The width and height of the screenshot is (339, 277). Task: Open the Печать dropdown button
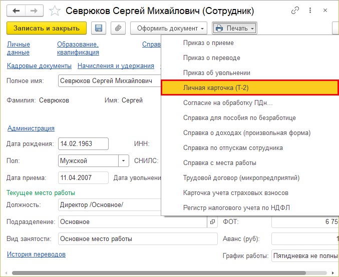coord(234,28)
